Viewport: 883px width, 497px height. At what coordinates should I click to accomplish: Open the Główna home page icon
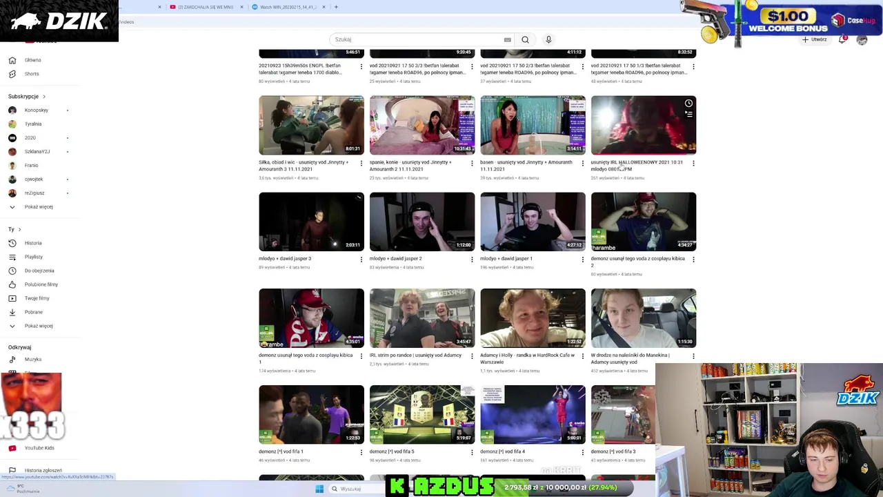(x=12, y=60)
